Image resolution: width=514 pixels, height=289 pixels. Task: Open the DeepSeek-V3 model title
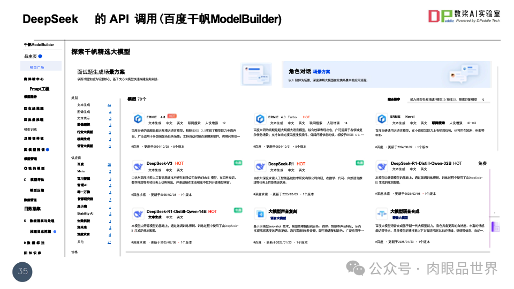[160, 163]
